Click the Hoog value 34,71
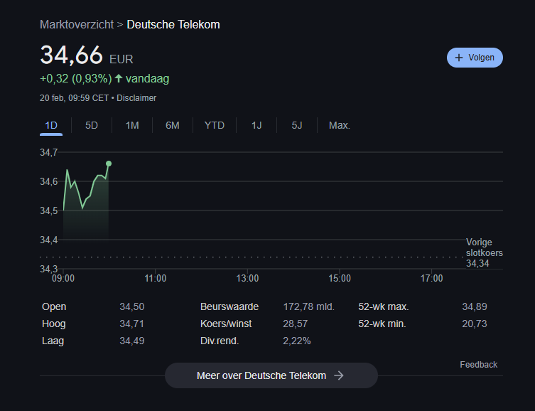The image size is (535, 411). point(131,324)
